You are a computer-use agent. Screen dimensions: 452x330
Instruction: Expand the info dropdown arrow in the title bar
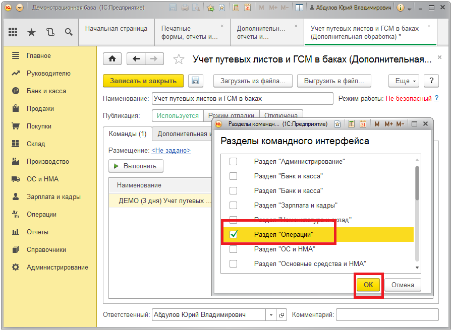coord(409,8)
